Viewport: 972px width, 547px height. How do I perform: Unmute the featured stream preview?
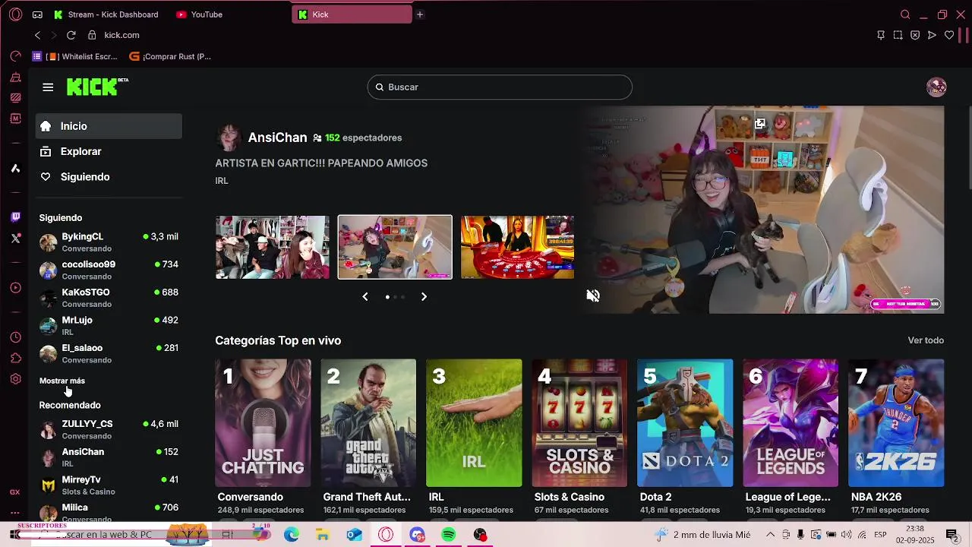click(593, 296)
